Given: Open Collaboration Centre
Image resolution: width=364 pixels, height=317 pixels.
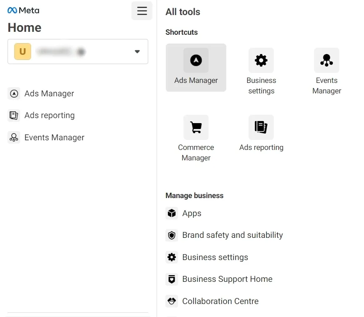Looking at the screenshot, I should tap(220, 301).
